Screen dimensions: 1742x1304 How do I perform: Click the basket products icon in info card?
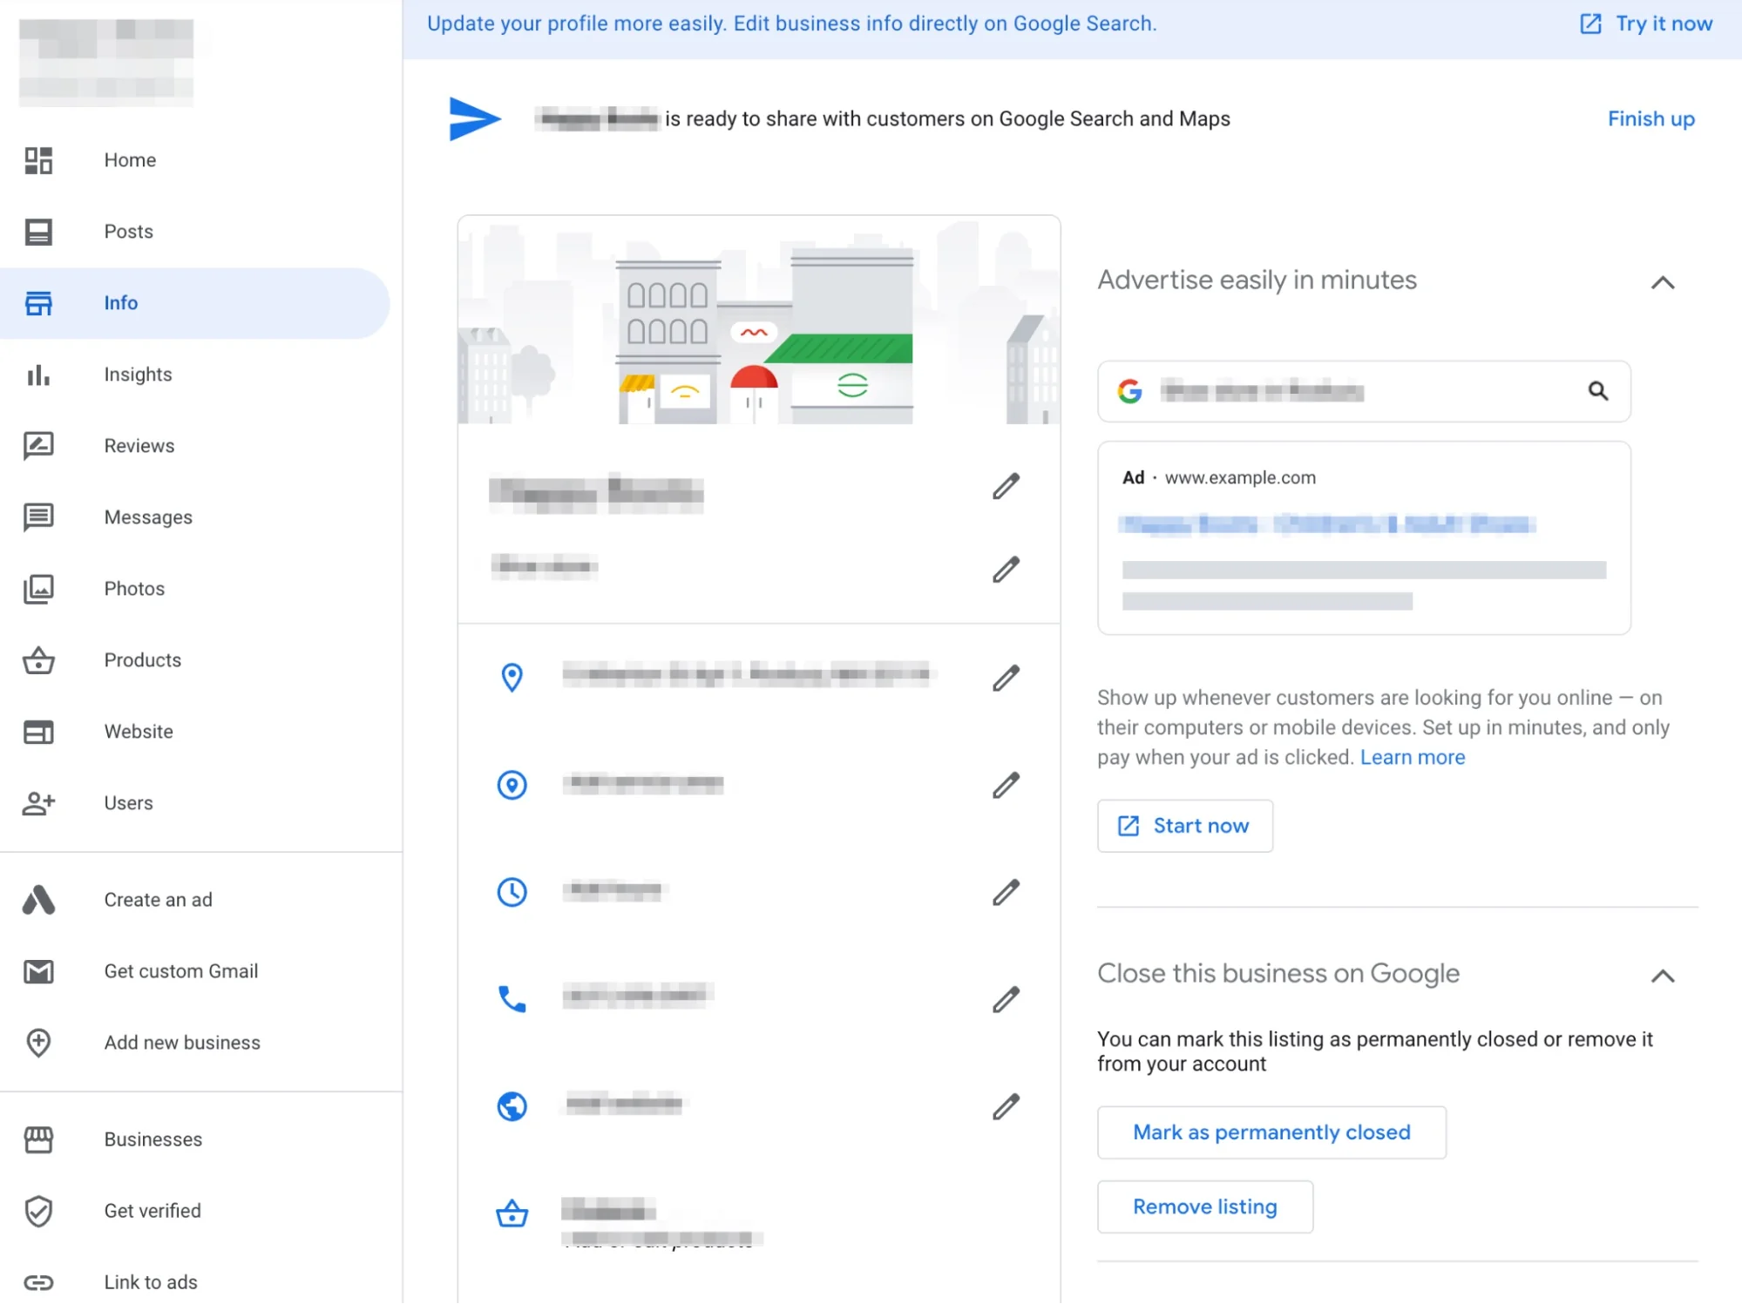pyautogui.click(x=512, y=1213)
